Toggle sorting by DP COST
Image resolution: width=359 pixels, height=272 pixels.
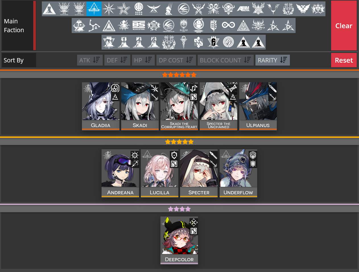[176, 60]
